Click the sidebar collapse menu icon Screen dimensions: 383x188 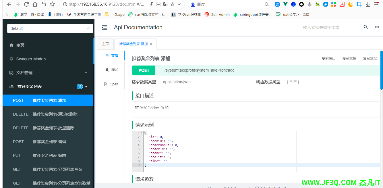pyautogui.click(x=104, y=28)
